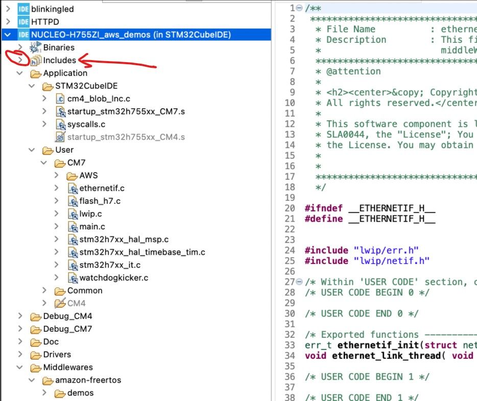The width and height of the screenshot is (477, 401).
Task: Click the 'USER CODE END 0' comment
Action: pos(362,313)
